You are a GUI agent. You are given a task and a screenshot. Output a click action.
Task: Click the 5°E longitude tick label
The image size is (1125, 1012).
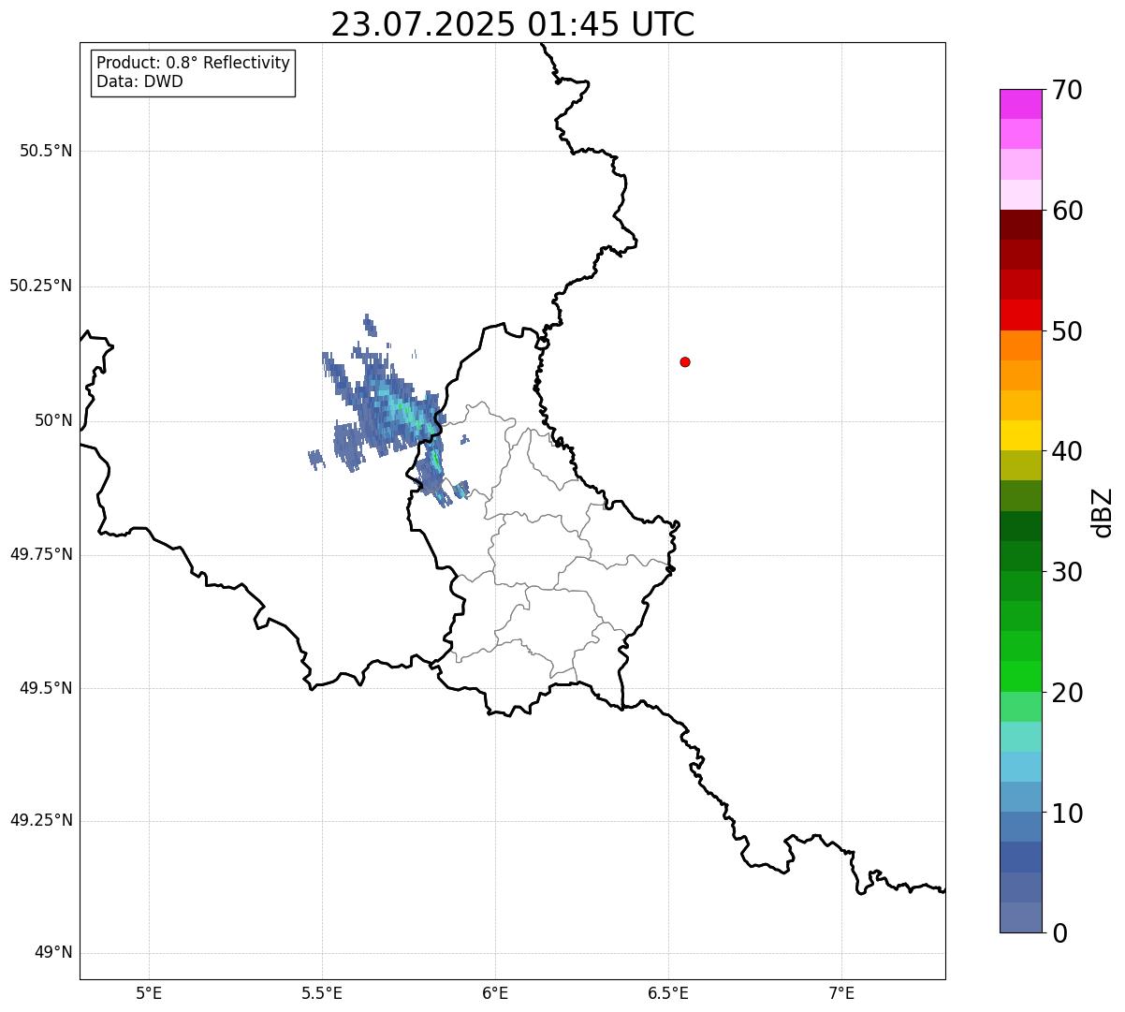(149, 992)
